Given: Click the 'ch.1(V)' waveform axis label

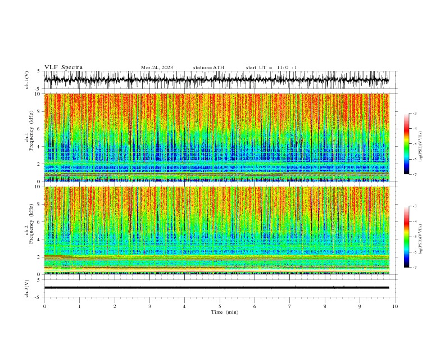Looking at the screenshot, I should pos(27,80).
